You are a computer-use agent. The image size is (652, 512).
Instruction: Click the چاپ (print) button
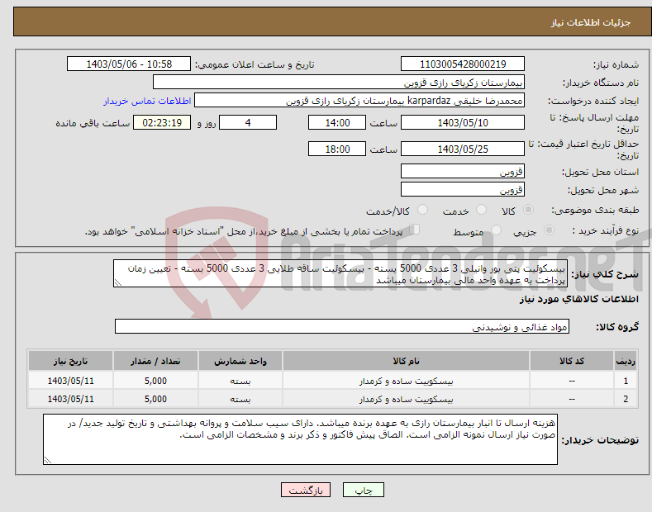pos(363,491)
